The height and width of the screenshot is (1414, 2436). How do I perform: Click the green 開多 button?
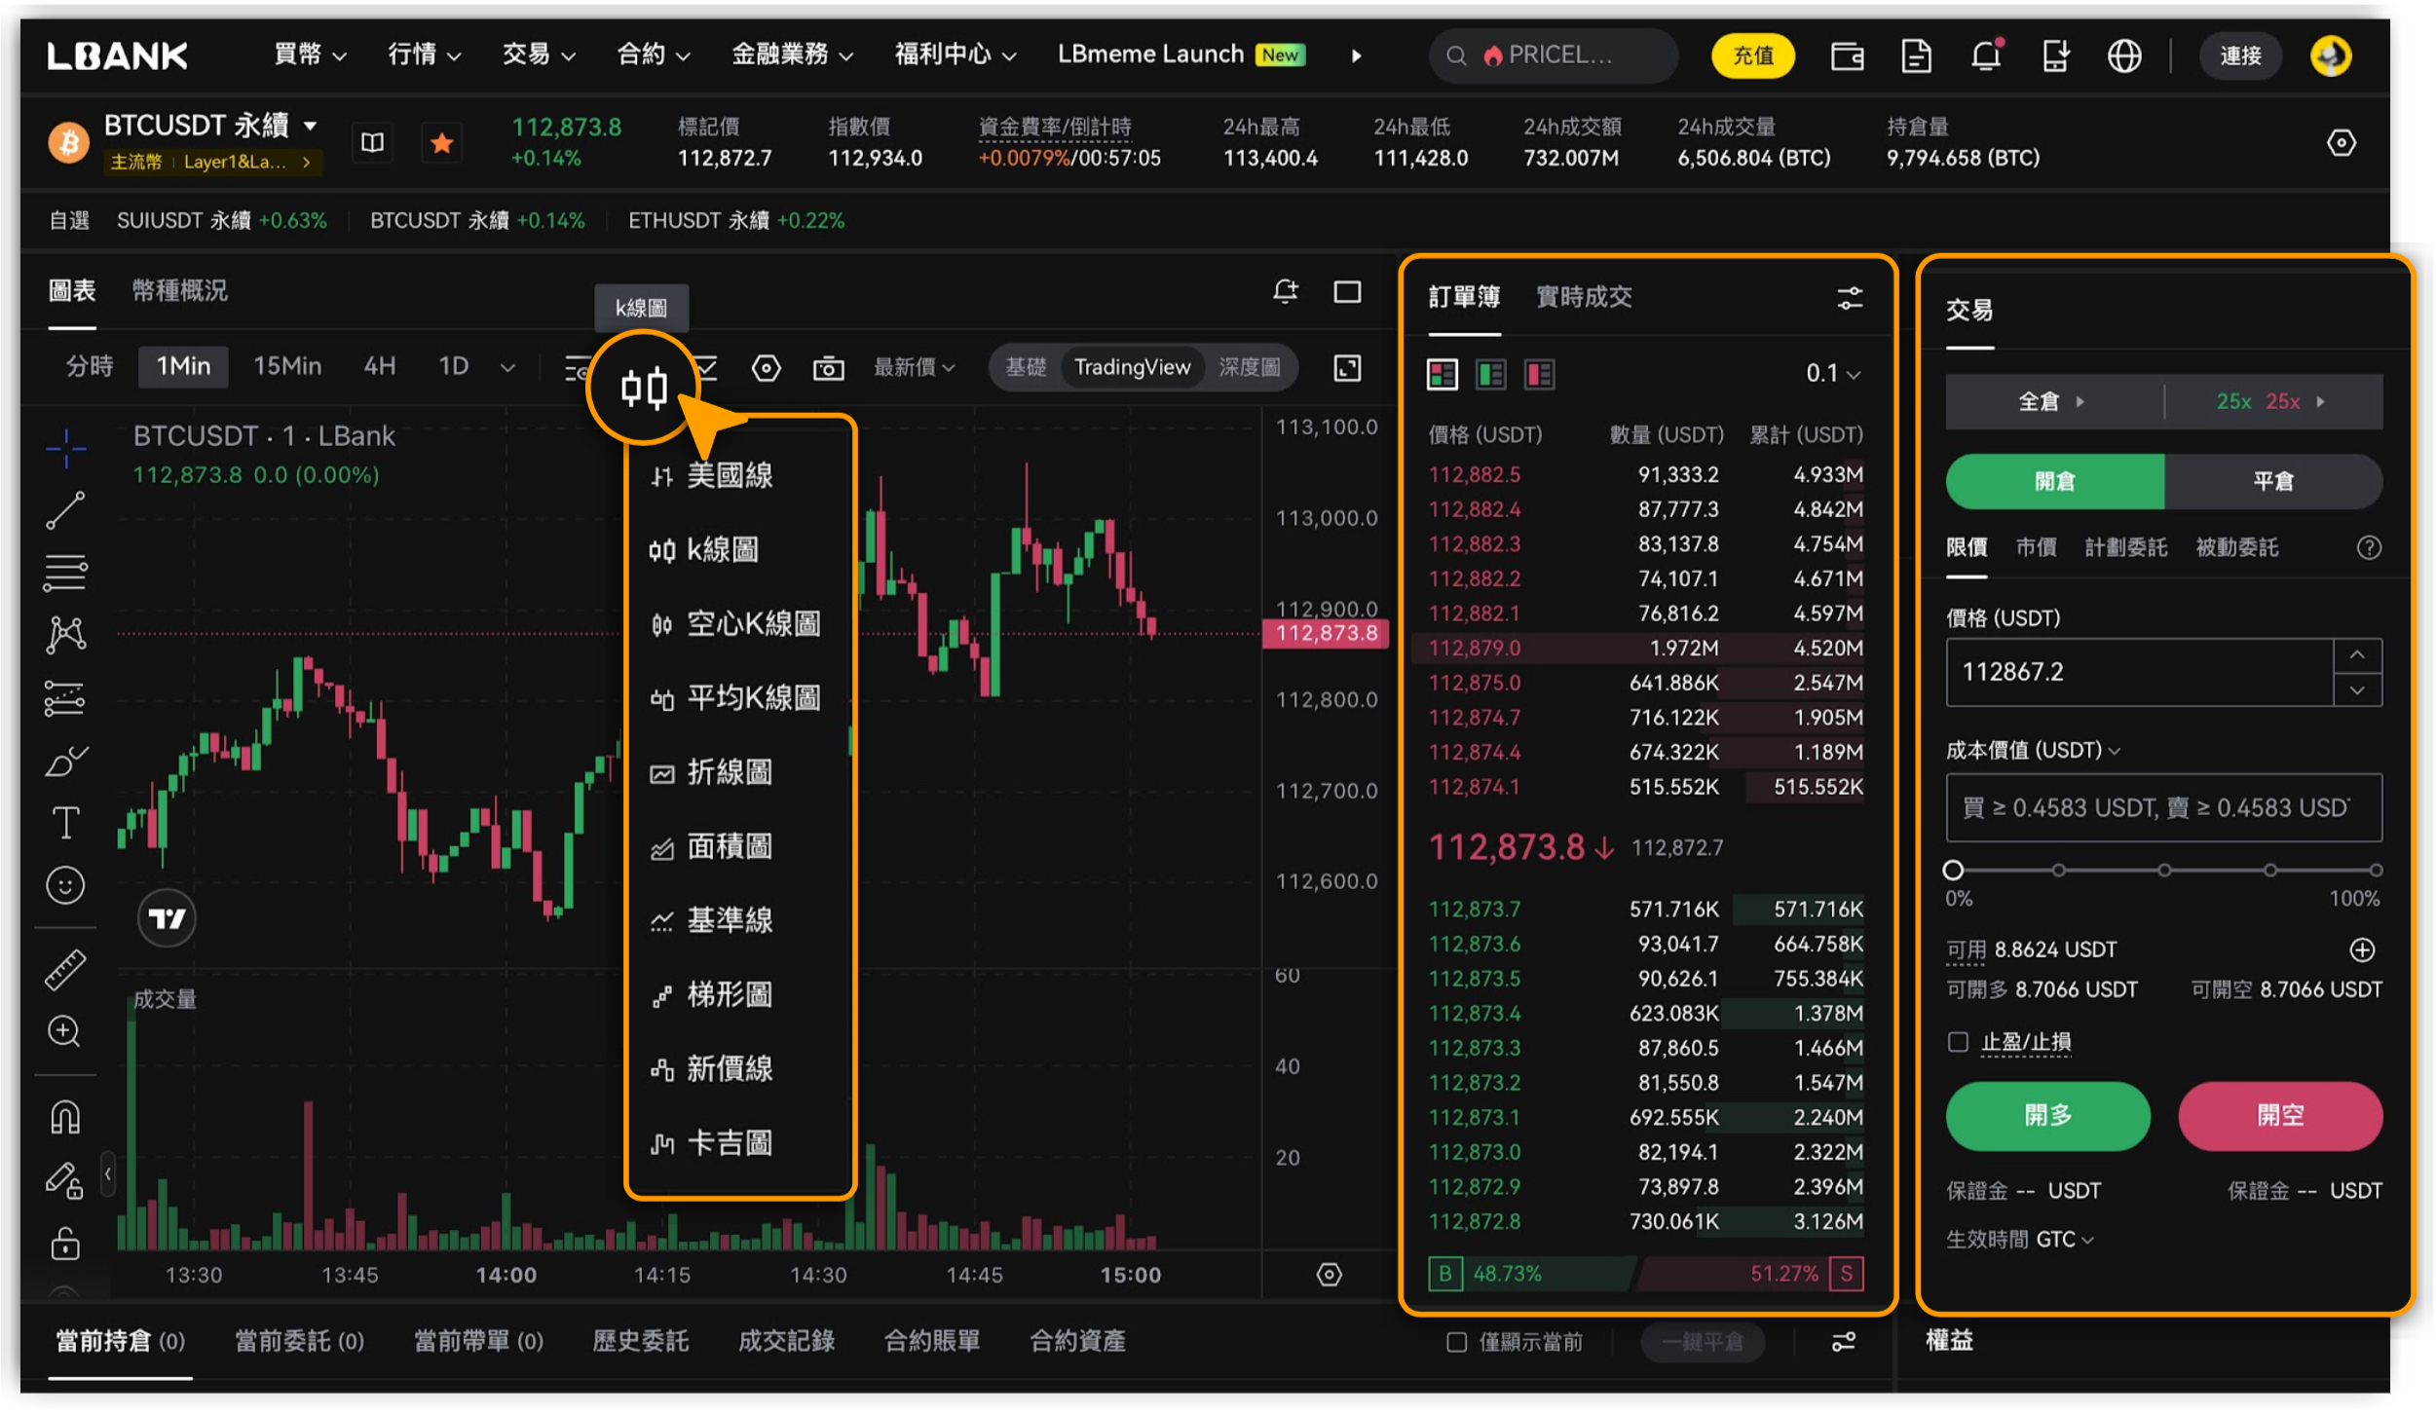click(x=2047, y=1115)
